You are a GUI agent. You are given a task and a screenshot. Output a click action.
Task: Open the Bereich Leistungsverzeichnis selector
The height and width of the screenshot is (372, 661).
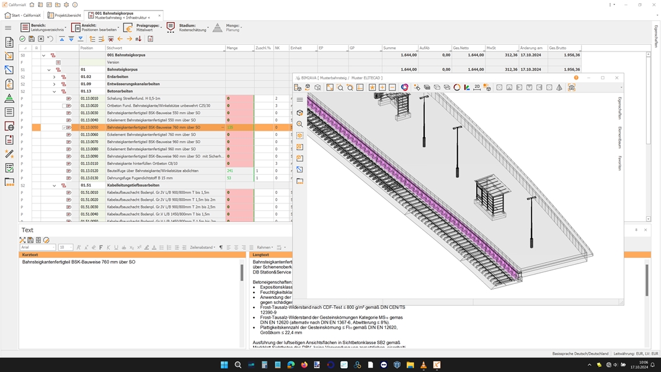tap(43, 27)
